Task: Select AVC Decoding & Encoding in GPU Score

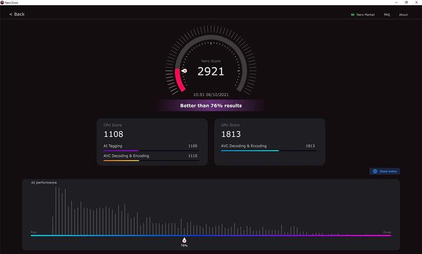Action: pos(268,146)
